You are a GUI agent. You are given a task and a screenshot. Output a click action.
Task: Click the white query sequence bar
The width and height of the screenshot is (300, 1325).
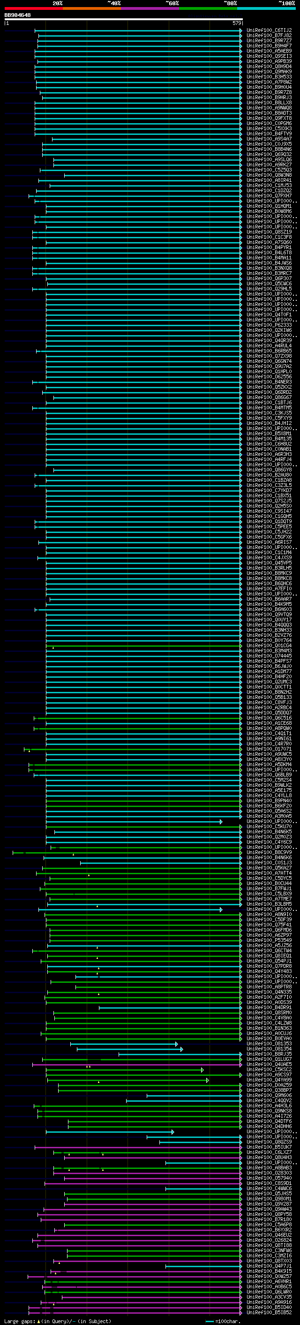pos(124,19)
